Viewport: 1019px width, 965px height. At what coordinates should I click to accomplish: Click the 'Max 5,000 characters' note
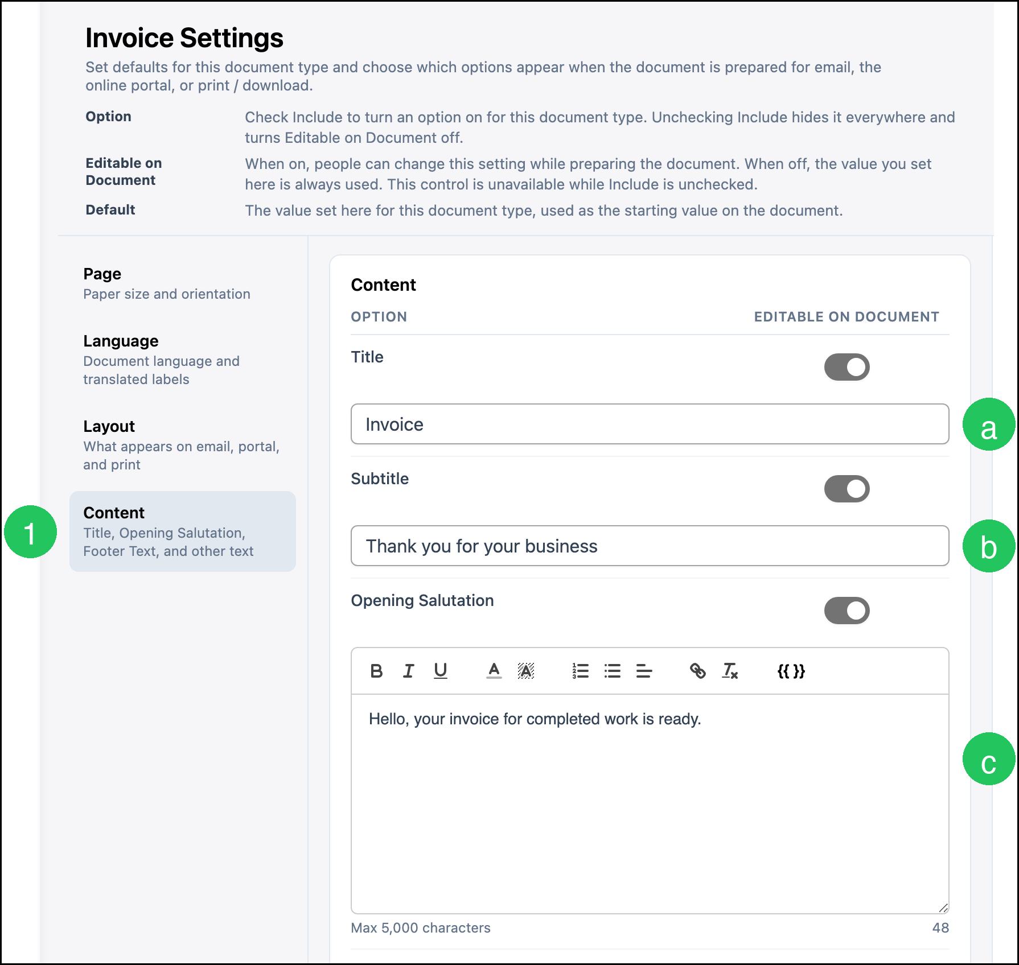421,928
